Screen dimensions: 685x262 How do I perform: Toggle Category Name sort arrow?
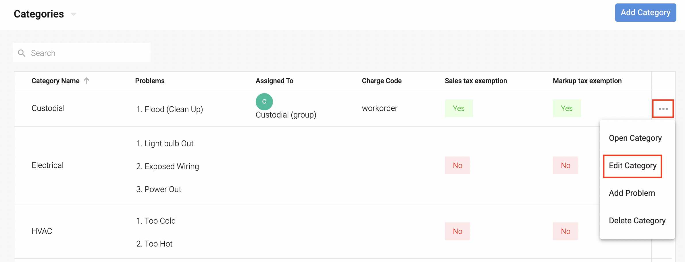coord(86,81)
